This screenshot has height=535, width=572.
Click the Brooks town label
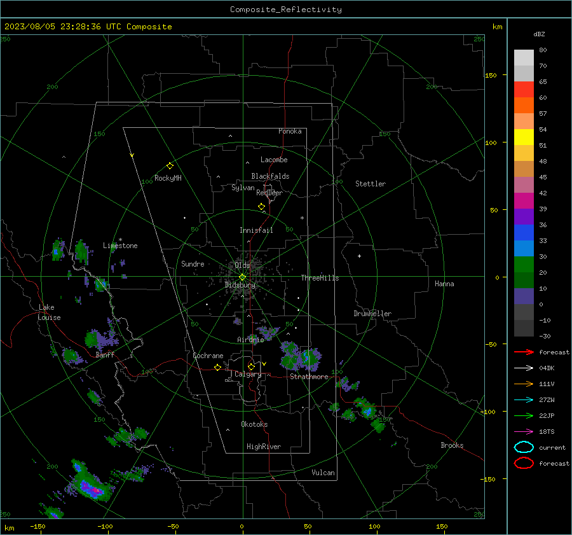452,445
